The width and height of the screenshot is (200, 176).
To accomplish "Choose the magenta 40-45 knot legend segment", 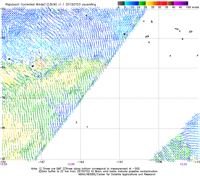I will (177, 3).
